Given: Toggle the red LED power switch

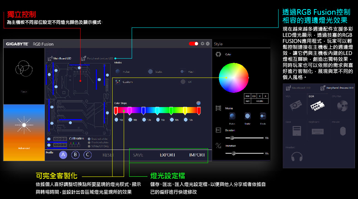Looking at the screenshot, I should (x=193, y=44).
